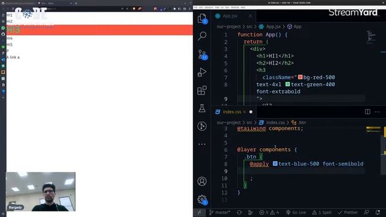This screenshot has height=217, width=386.
Task: Click line number 9 in index.css
Action: 226,171
